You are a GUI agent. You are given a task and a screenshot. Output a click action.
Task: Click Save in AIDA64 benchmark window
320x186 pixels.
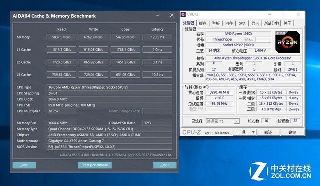(x=24, y=165)
